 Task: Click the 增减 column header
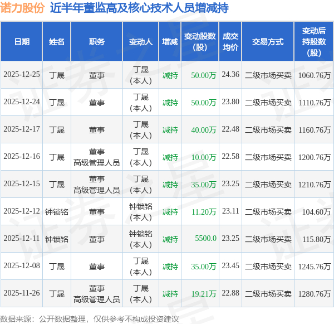170,41
